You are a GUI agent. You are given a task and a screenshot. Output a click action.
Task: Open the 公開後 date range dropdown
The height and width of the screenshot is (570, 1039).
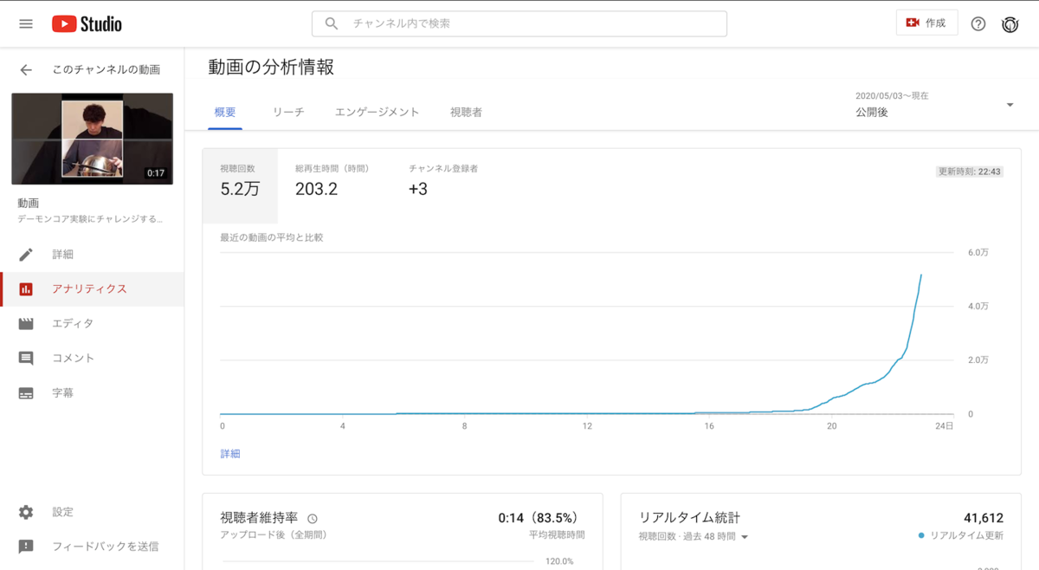(x=934, y=105)
